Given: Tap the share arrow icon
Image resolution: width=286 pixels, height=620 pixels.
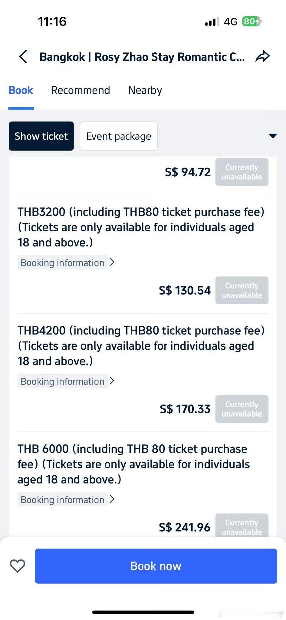Looking at the screenshot, I should click(x=262, y=56).
